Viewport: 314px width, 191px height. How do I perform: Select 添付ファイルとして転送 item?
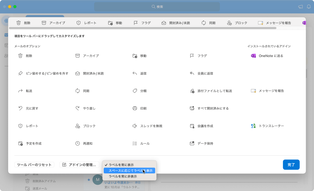coord(211,91)
